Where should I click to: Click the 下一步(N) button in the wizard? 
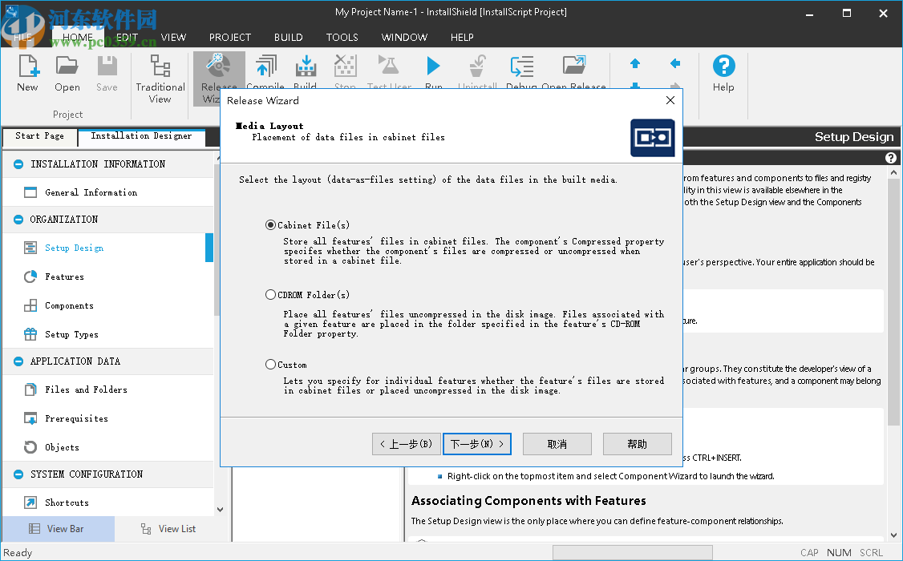476,443
